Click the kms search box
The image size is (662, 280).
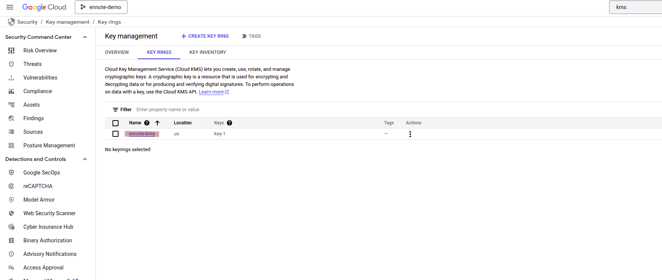pos(636,7)
